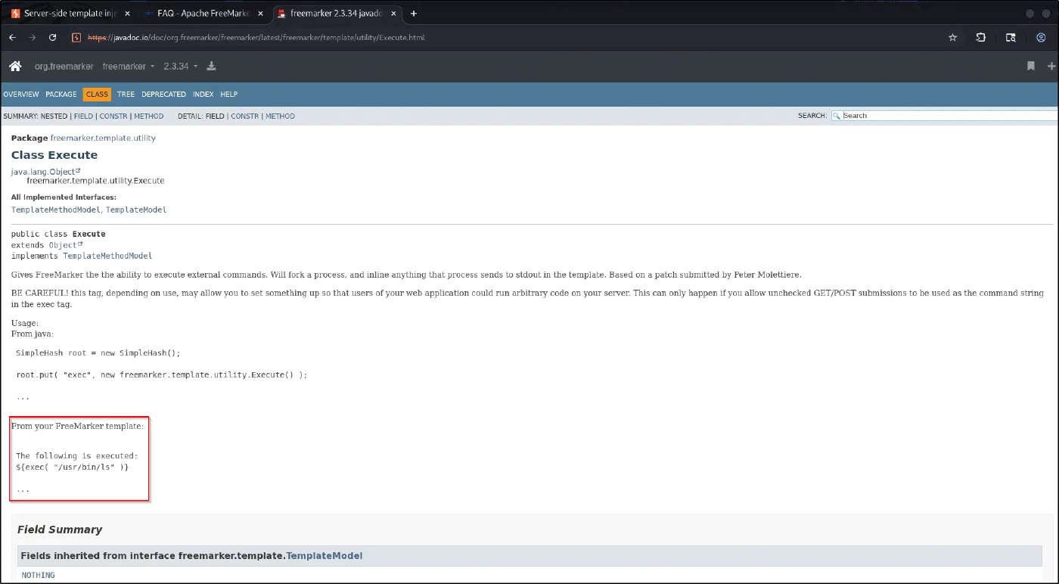Open the HELP navigation item
This screenshot has height=584, width=1059.
[x=229, y=95]
